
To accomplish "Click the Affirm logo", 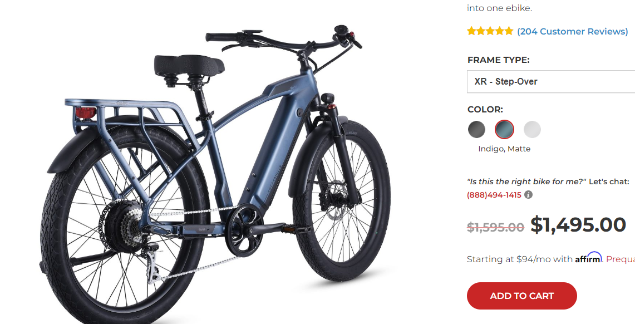I will click(x=588, y=258).
